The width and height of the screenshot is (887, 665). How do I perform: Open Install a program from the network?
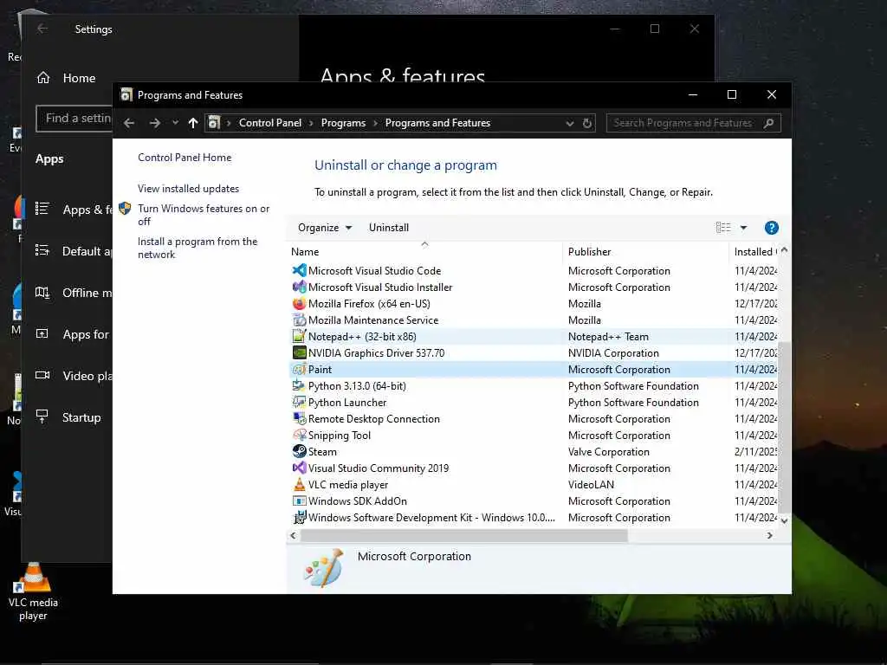click(197, 249)
